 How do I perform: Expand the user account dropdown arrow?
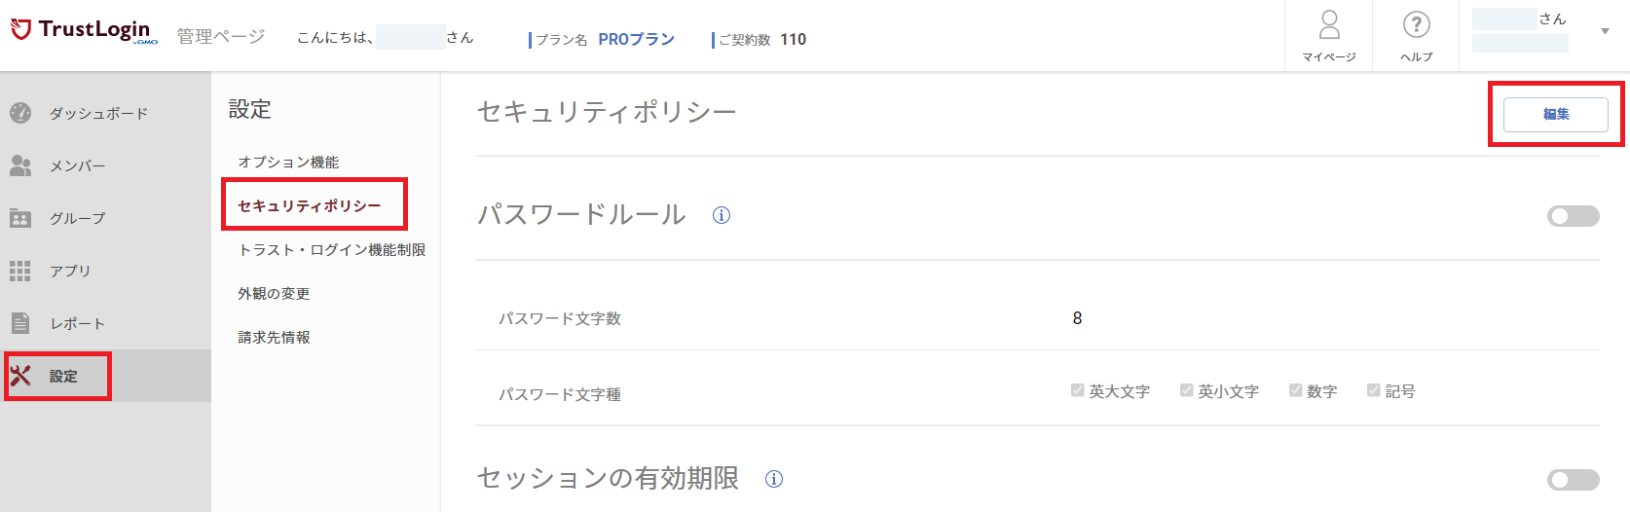[1605, 31]
